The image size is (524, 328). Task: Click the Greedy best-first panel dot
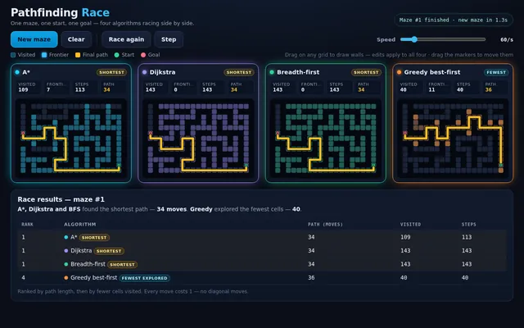pyautogui.click(x=399, y=72)
